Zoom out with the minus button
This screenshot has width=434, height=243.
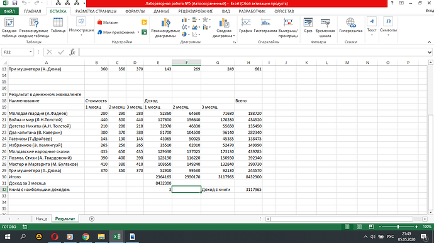click(380, 227)
